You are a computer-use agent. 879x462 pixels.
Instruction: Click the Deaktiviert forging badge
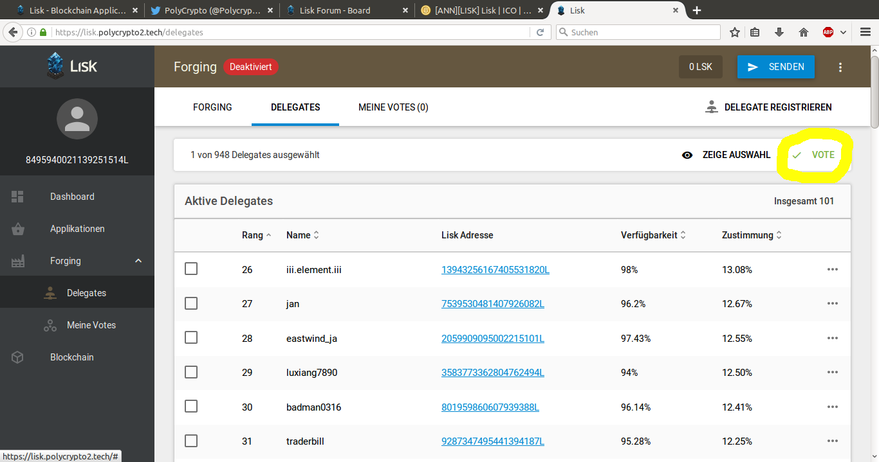pyautogui.click(x=251, y=67)
